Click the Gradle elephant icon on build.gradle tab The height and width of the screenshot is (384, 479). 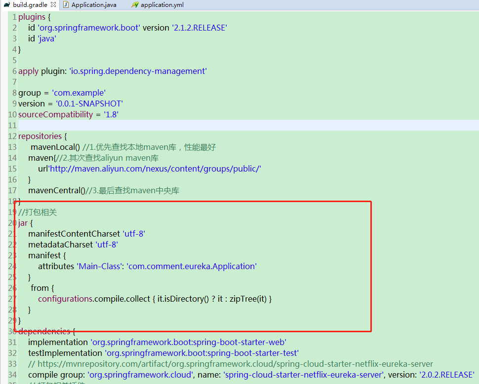click(7, 5)
